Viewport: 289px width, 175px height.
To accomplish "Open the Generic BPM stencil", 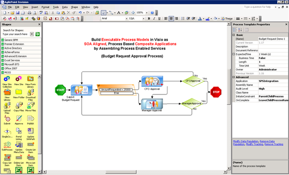I will pyautogui.click(x=21, y=40).
